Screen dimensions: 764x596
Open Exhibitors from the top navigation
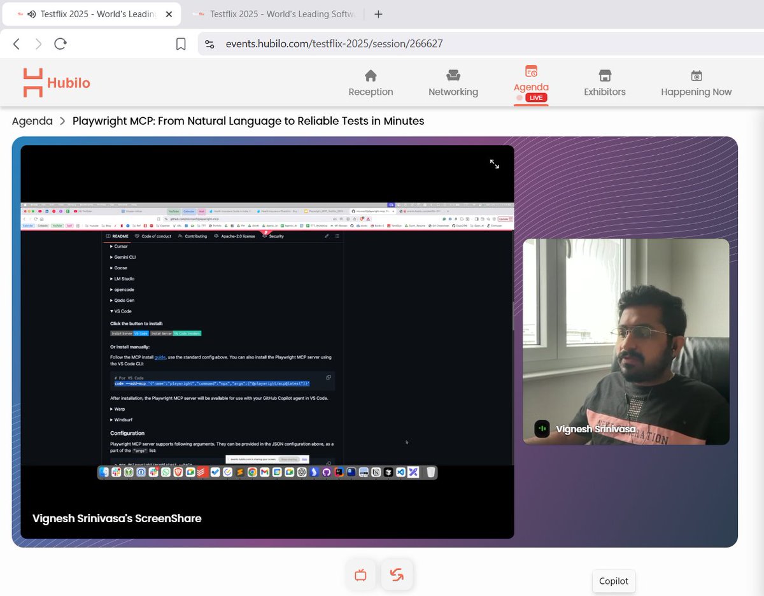(x=605, y=83)
